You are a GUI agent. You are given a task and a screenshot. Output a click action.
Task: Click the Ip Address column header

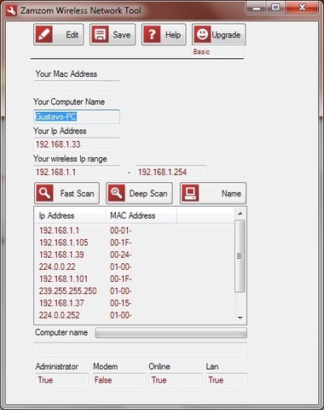coord(70,215)
